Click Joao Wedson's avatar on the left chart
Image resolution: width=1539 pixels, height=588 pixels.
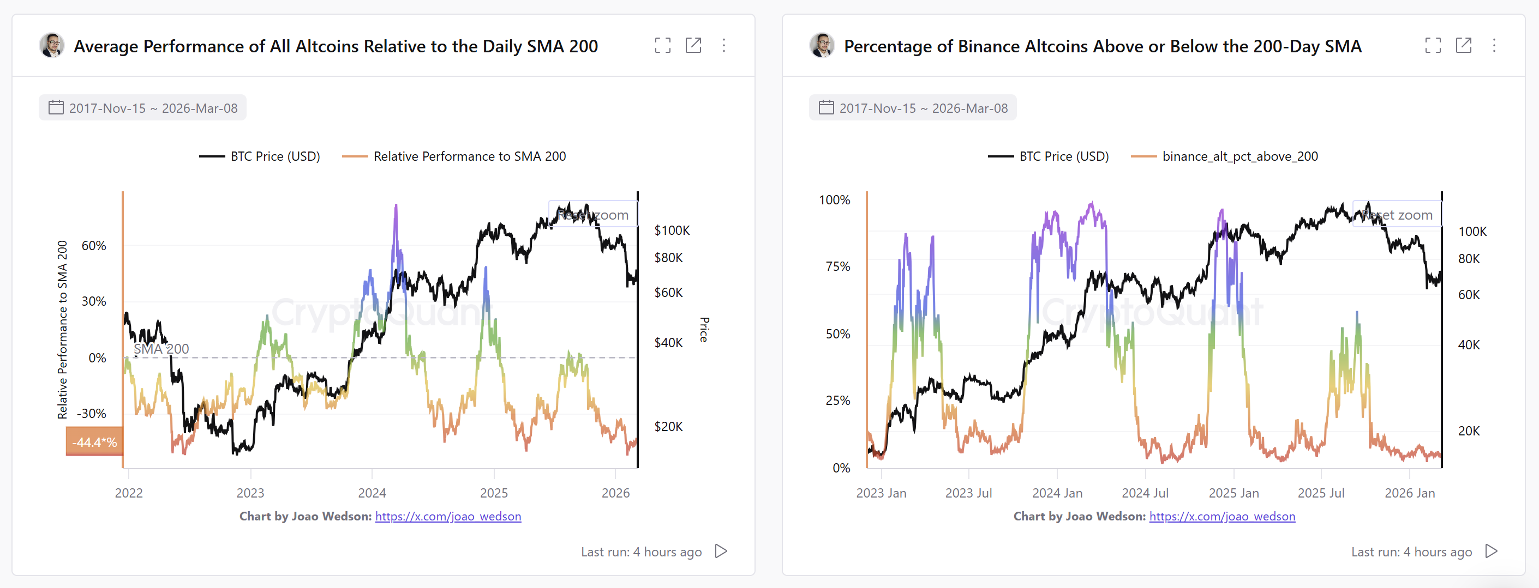pyautogui.click(x=52, y=45)
